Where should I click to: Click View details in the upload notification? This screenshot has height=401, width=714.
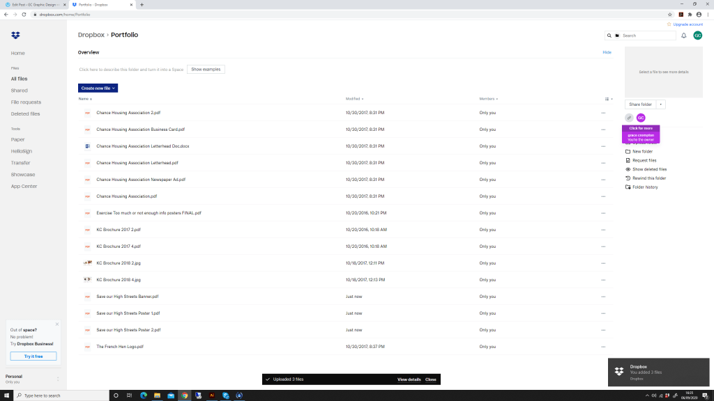tap(409, 379)
